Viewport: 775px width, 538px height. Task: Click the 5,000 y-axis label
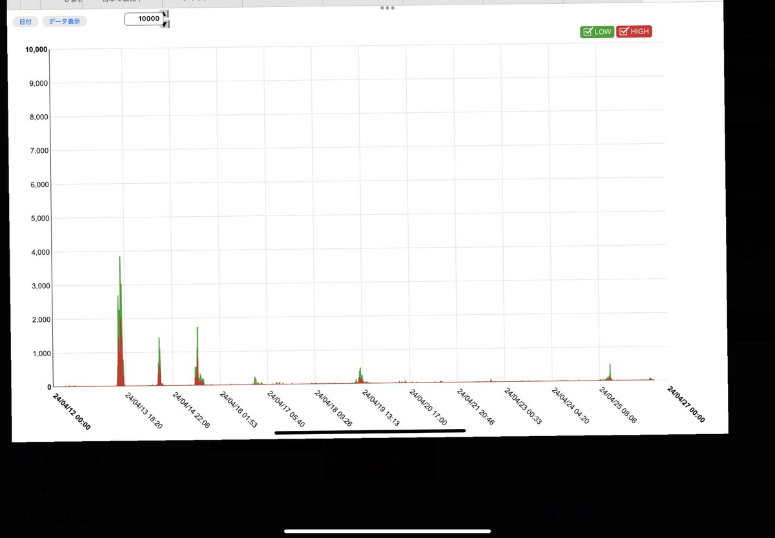coord(39,218)
